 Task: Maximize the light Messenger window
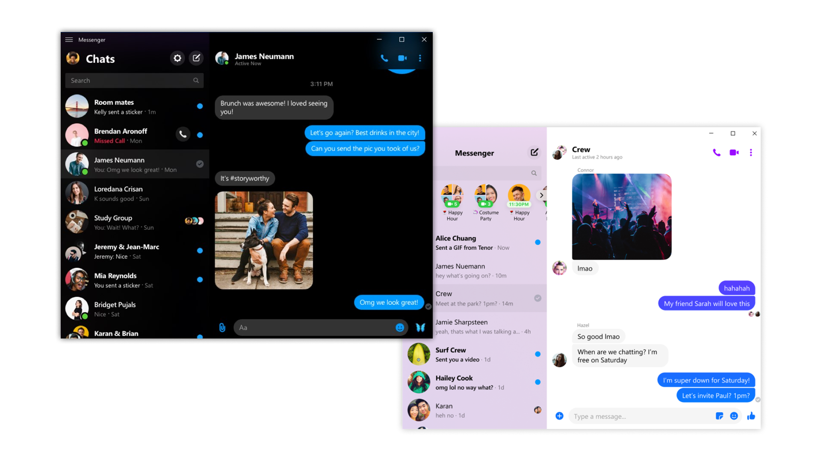point(733,134)
